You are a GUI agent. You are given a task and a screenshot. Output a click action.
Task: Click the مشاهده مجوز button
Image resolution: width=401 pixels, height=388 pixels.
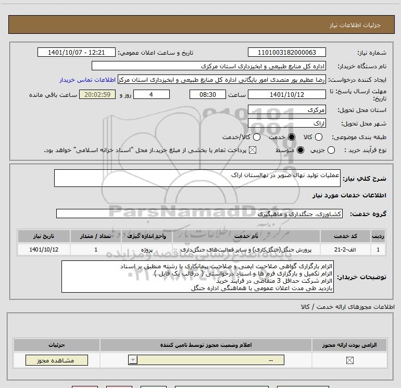pyautogui.click(x=57, y=360)
